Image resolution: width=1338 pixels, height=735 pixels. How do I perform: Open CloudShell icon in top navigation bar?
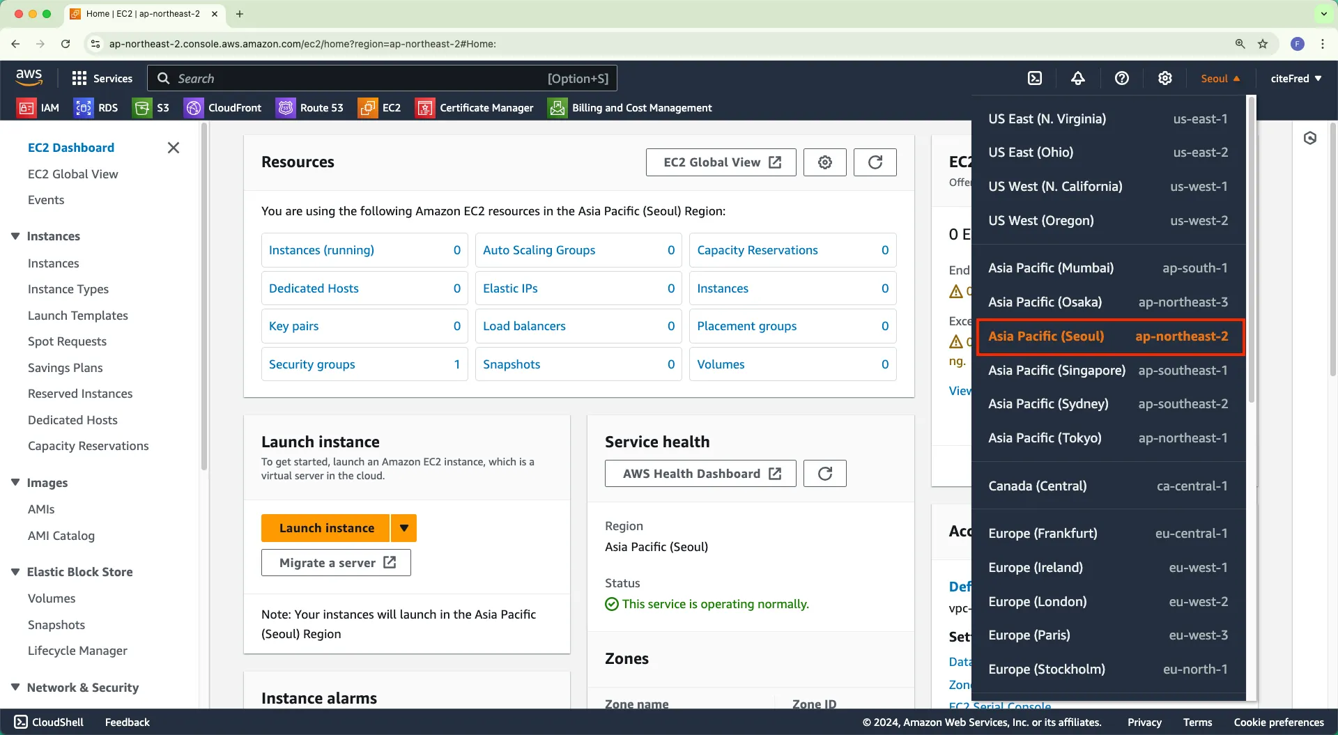click(1035, 79)
